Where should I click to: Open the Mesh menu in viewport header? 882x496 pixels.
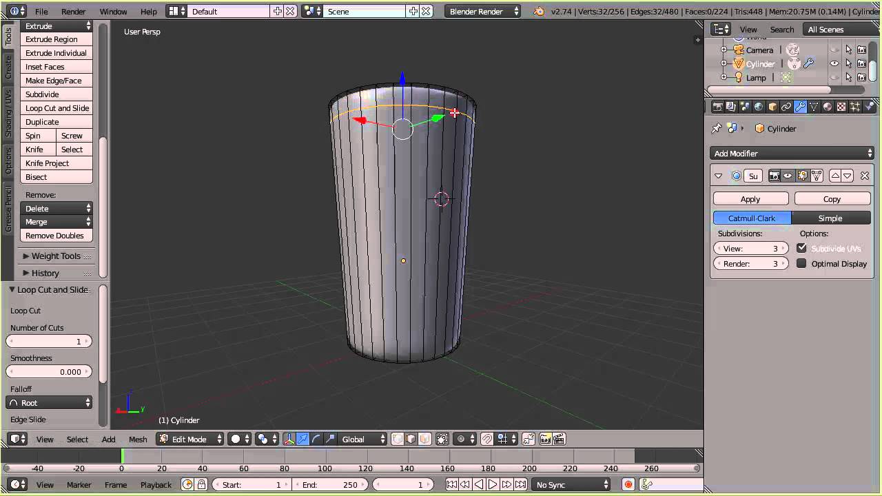(x=138, y=439)
